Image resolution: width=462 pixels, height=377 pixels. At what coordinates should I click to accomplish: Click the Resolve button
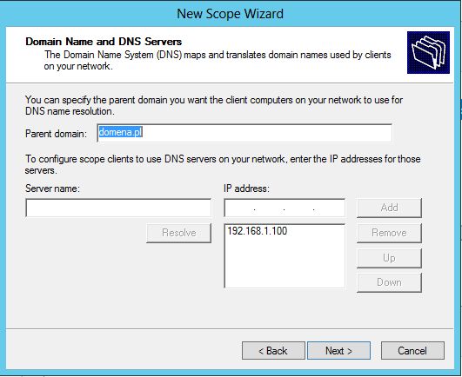(179, 233)
